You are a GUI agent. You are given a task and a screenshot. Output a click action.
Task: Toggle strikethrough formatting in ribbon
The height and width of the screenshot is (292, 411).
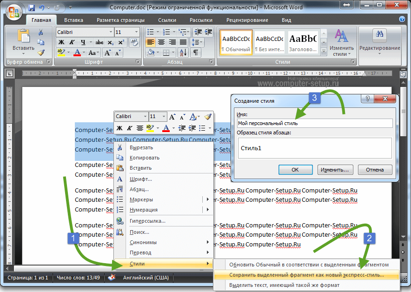99,42
